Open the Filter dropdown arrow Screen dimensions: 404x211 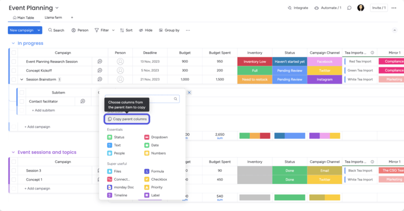[x=113, y=30]
